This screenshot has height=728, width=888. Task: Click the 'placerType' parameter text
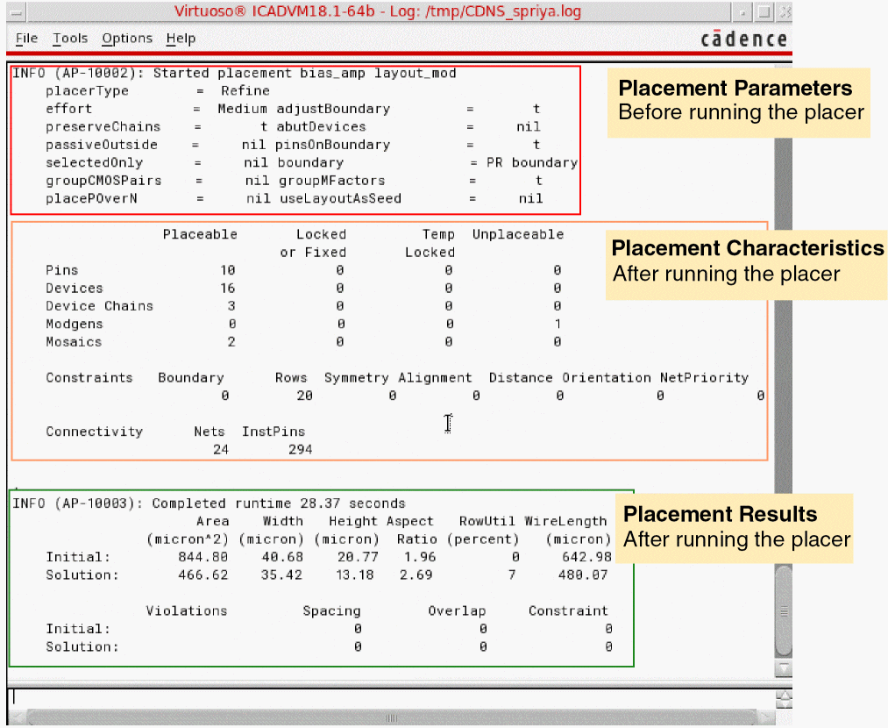coord(87,90)
